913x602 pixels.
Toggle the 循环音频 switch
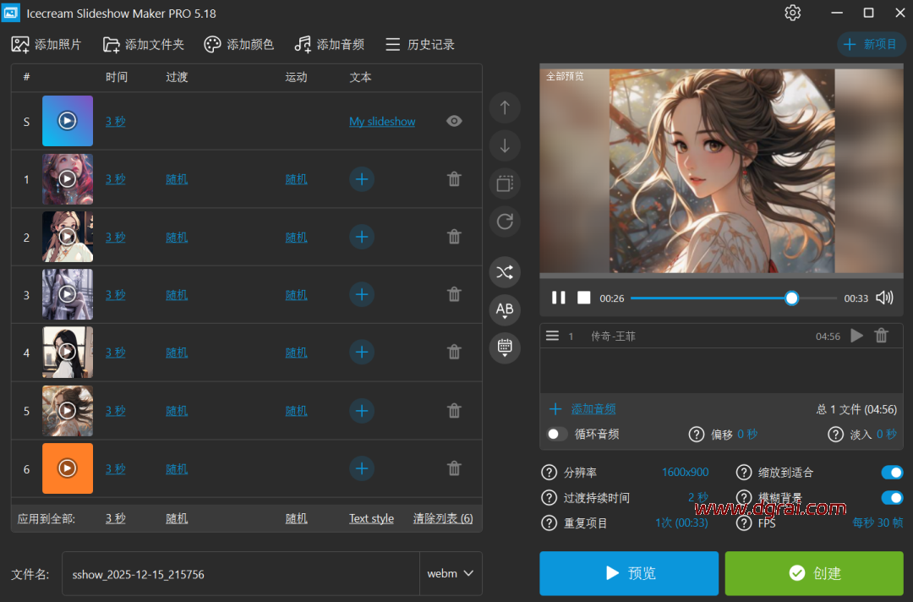(557, 434)
